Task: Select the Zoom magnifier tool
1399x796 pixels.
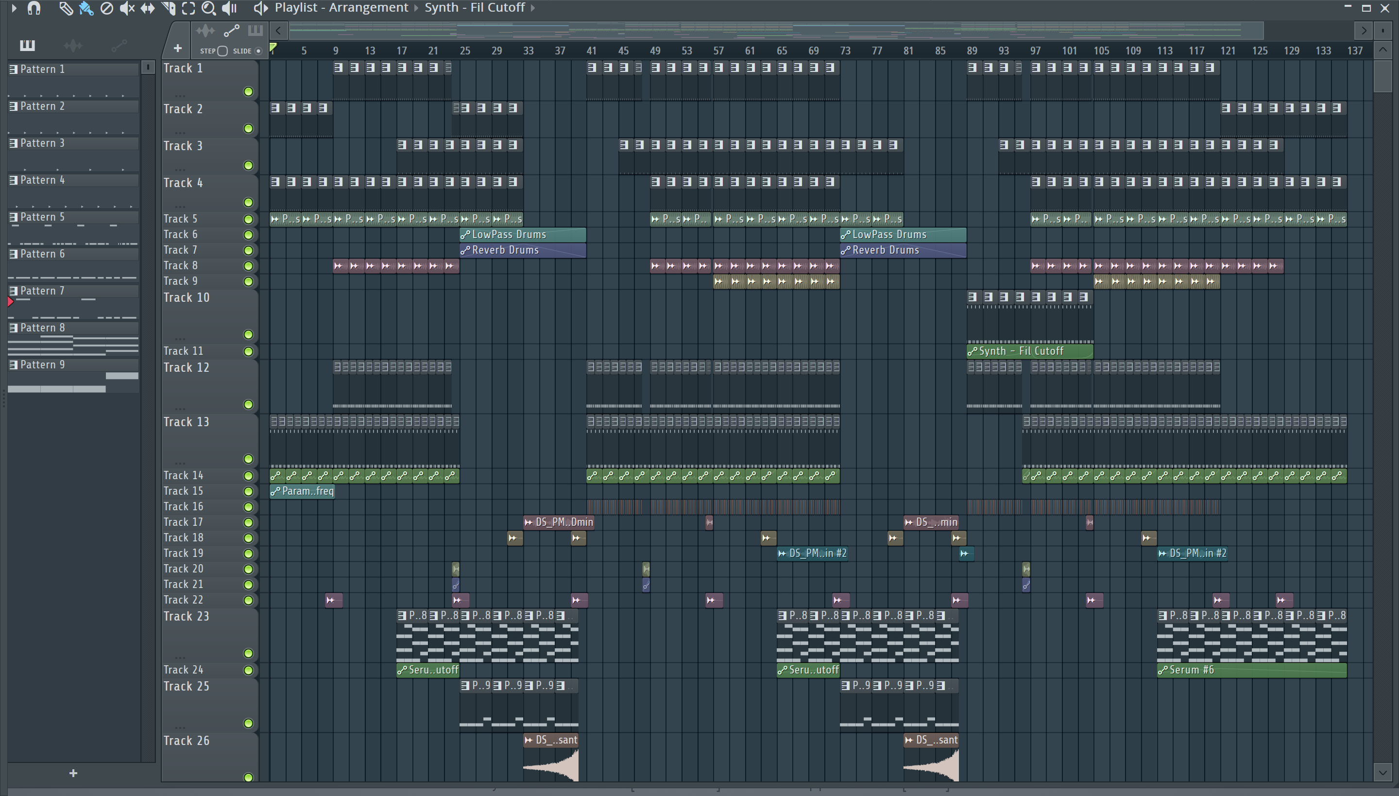Action: click(x=208, y=8)
